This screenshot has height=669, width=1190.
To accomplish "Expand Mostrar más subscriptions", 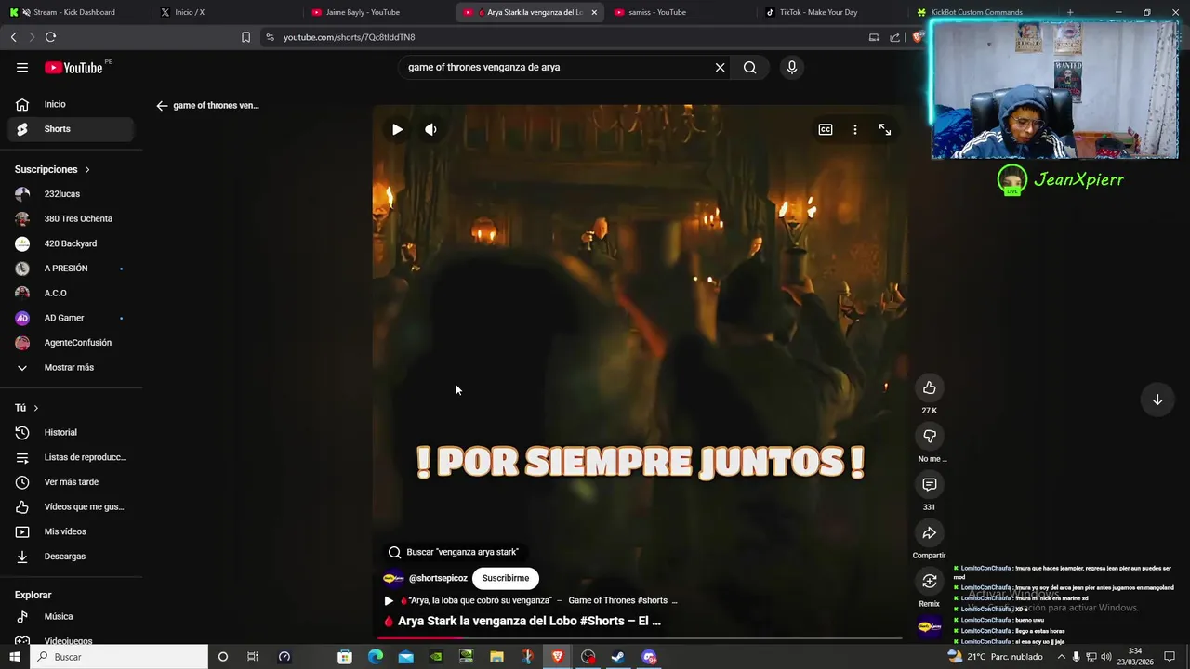I will click(x=71, y=367).
